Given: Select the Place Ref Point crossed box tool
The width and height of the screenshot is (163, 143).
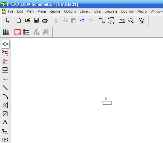Looking at the screenshot, I should point(5,114).
